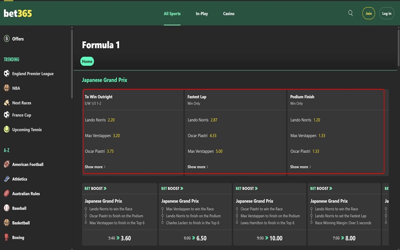Select the England Premier League soccer ball icon

coord(6,73)
